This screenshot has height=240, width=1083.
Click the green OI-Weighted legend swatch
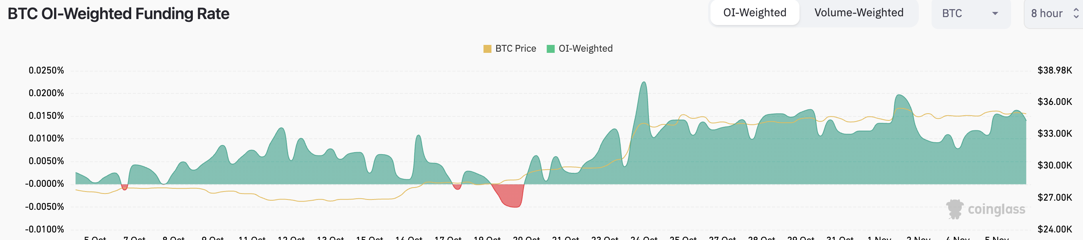click(550, 49)
